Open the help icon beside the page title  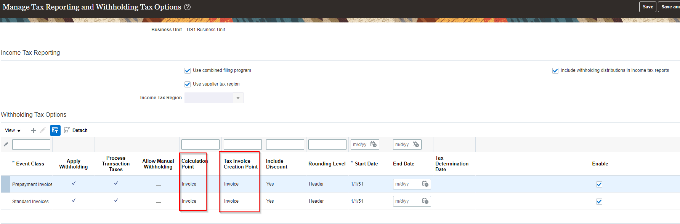pos(187,7)
